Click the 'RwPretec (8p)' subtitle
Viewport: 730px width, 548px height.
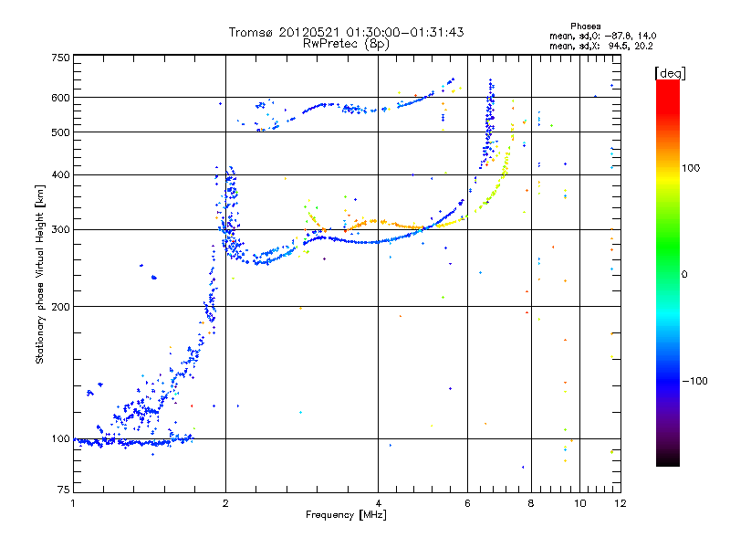tap(346, 44)
